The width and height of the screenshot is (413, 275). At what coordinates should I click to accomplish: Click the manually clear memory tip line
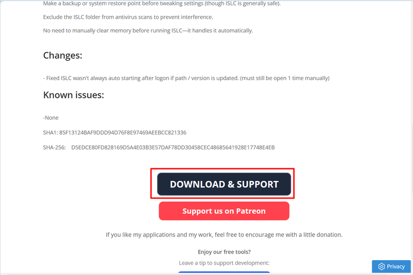[148, 31]
